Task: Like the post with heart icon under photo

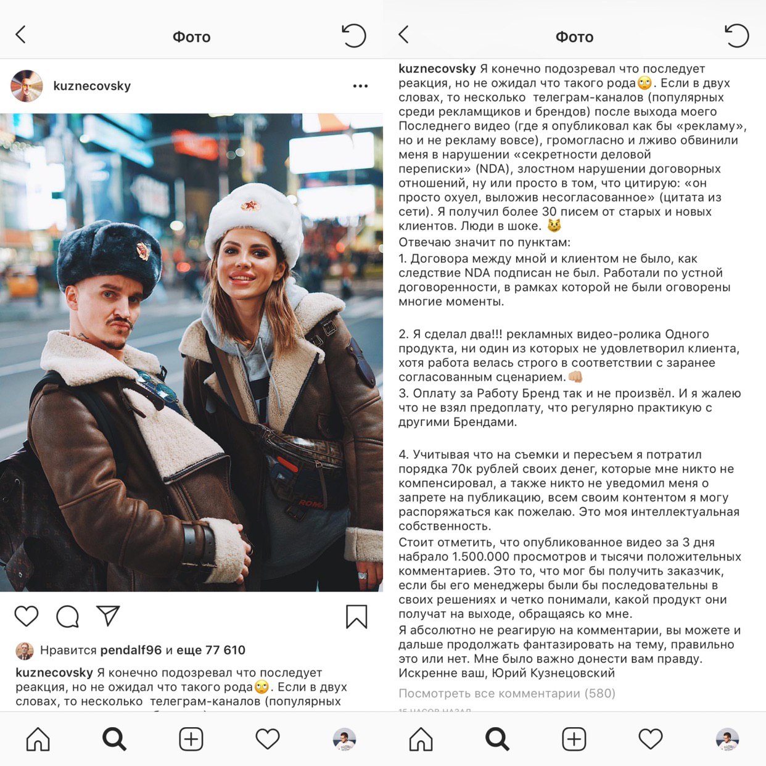Action: (x=27, y=616)
